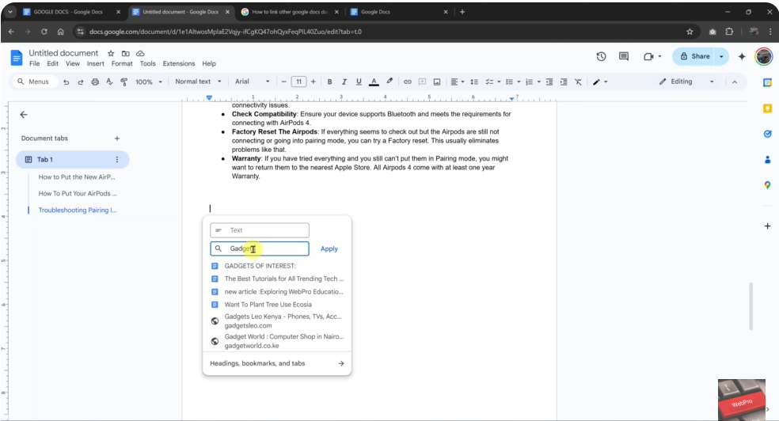Open the View menu
Viewport: 779px width, 421px height.
click(x=73, y=63)
